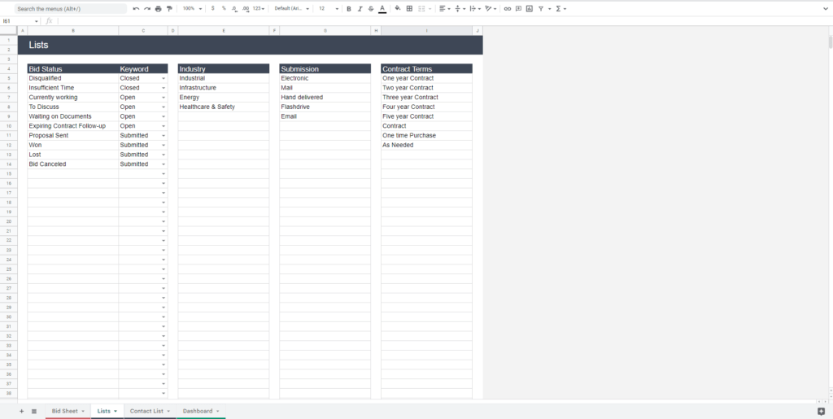Open the more number formats 123 dropdown
Screen dimensions: 833x419
click(x=259, y=9)
